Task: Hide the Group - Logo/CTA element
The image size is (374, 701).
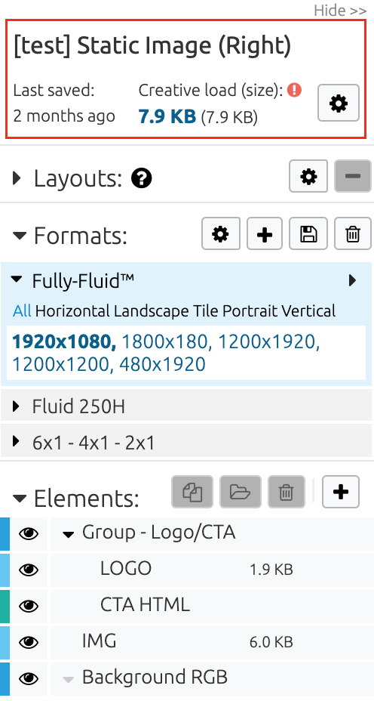Action: click(29, 533)
